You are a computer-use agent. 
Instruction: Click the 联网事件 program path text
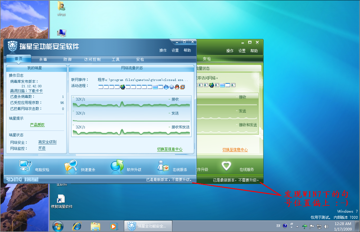click(143, 80)
